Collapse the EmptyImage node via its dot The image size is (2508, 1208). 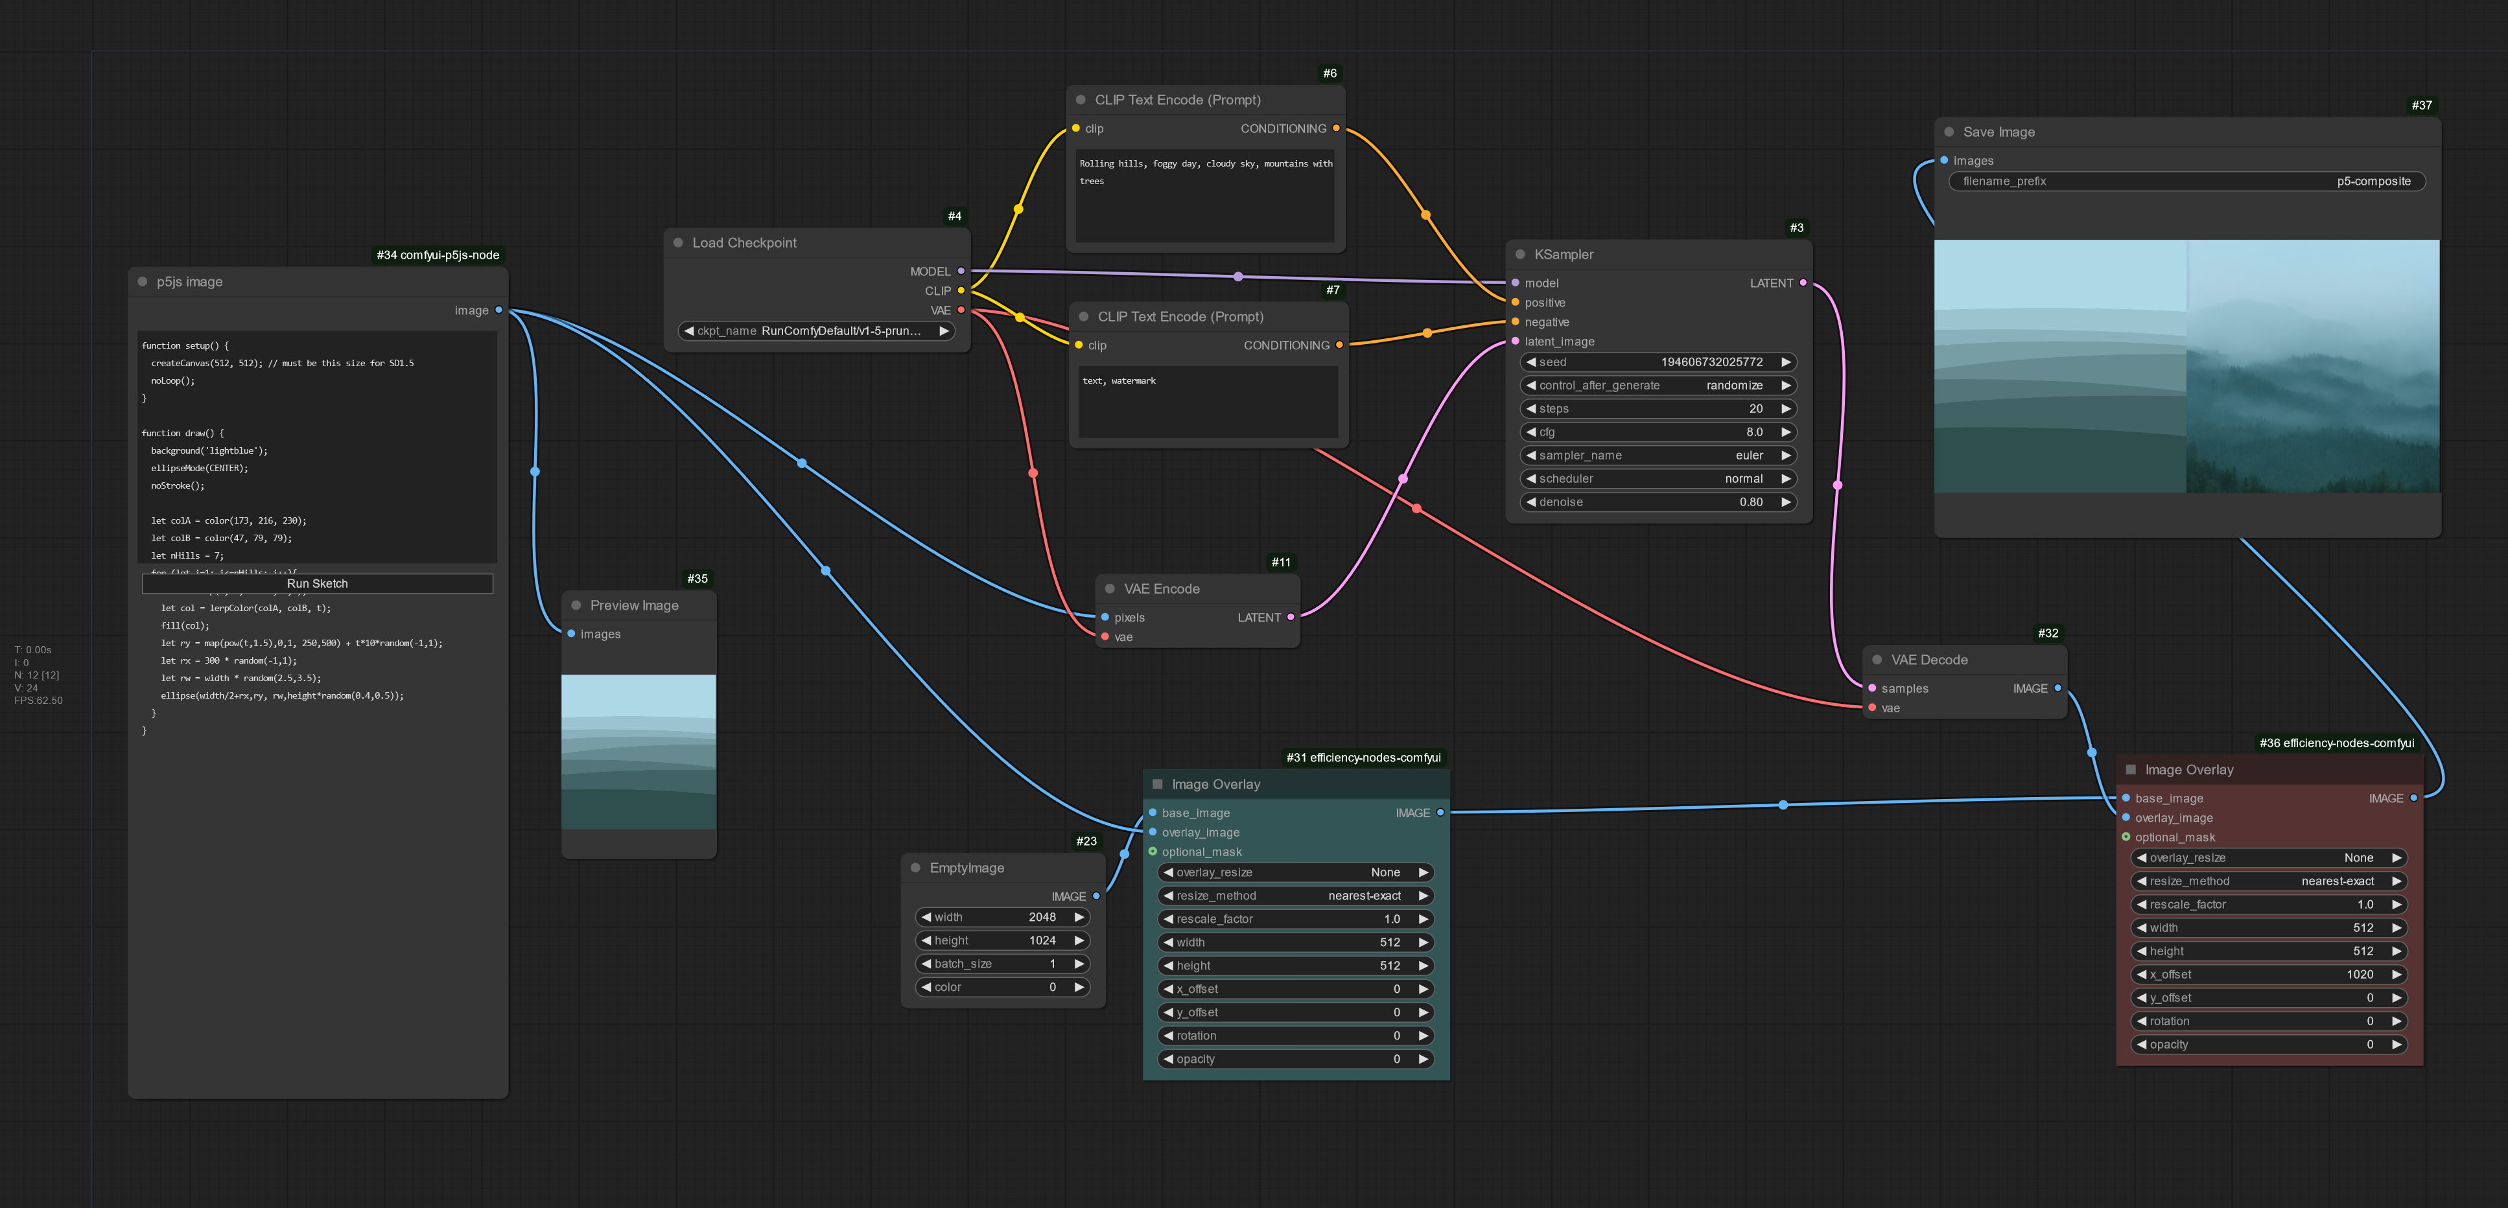pos(915,868)
